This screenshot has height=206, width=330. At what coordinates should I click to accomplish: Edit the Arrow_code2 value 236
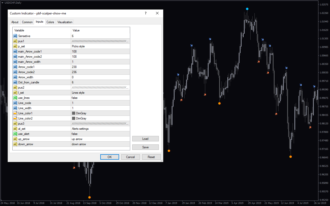click(100, 72)
